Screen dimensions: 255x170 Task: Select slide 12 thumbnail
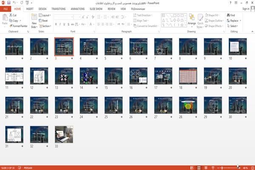(39, 76)
